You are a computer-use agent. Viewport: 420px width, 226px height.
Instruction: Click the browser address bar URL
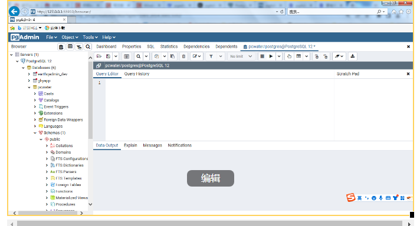[x=64, y=12]
